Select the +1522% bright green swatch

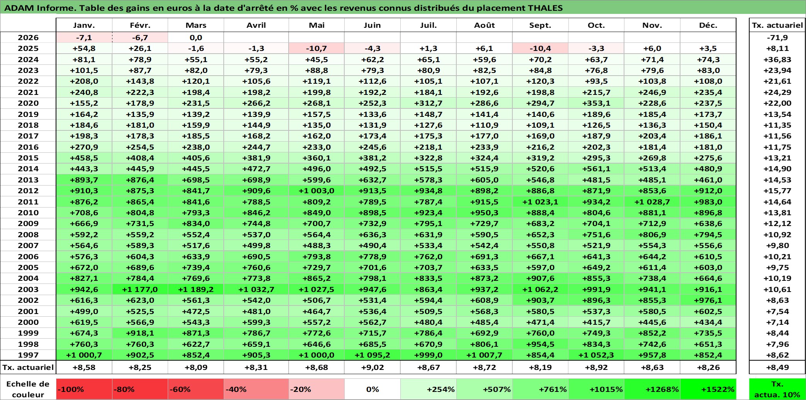click(708, 389)
